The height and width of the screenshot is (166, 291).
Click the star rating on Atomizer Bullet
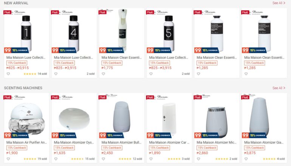[125, 159]
